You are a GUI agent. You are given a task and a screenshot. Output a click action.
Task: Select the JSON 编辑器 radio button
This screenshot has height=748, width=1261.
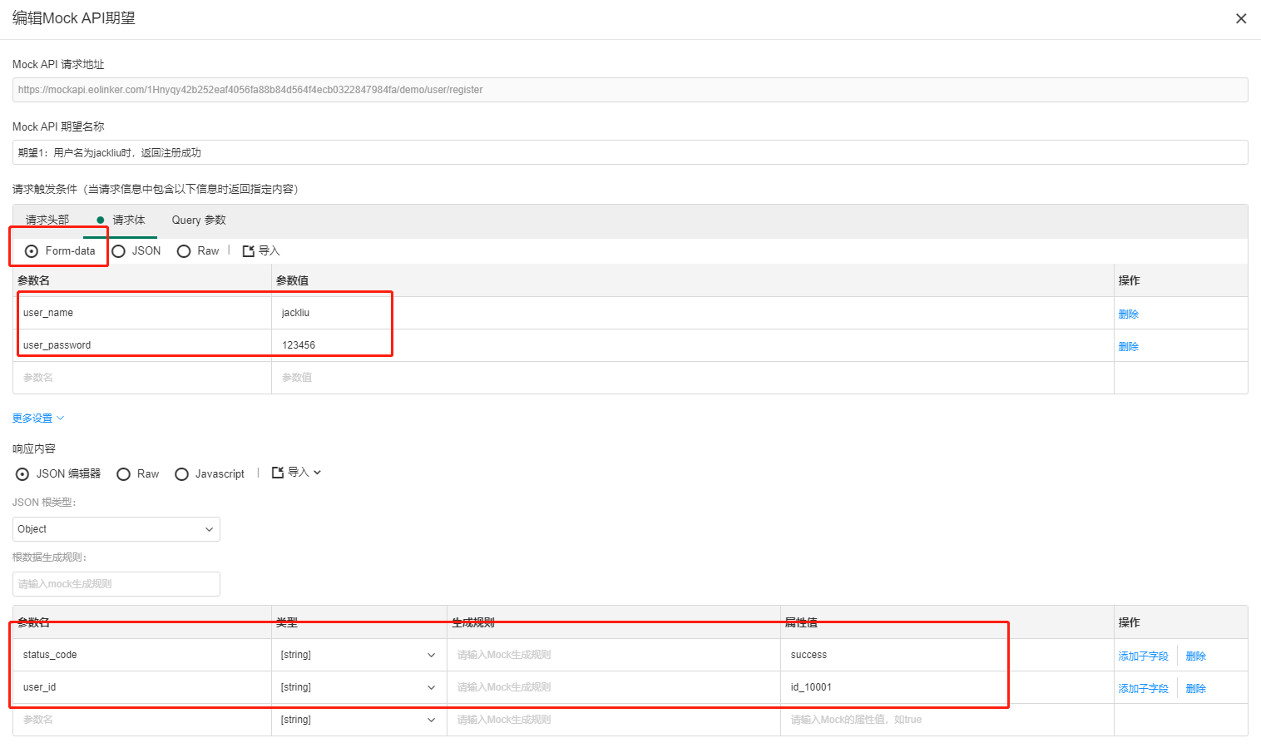22,473
